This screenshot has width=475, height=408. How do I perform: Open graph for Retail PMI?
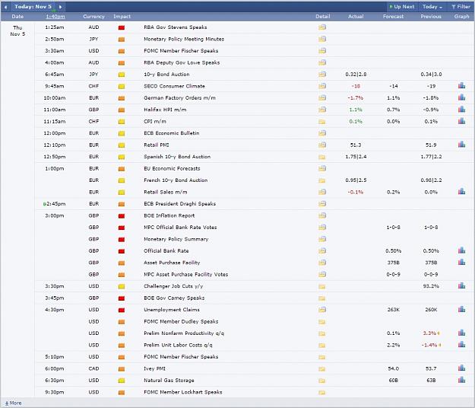(461, 145)
